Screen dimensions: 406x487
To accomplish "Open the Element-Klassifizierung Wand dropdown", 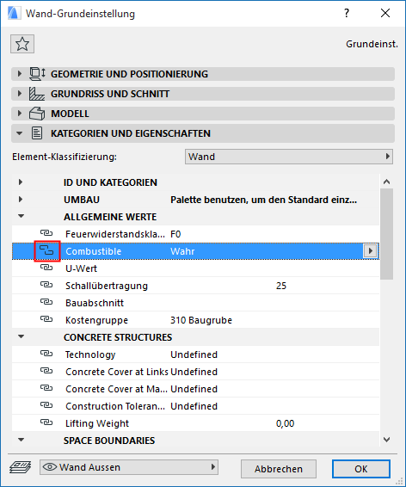I will pyautogui.click(x=289, y=157).
